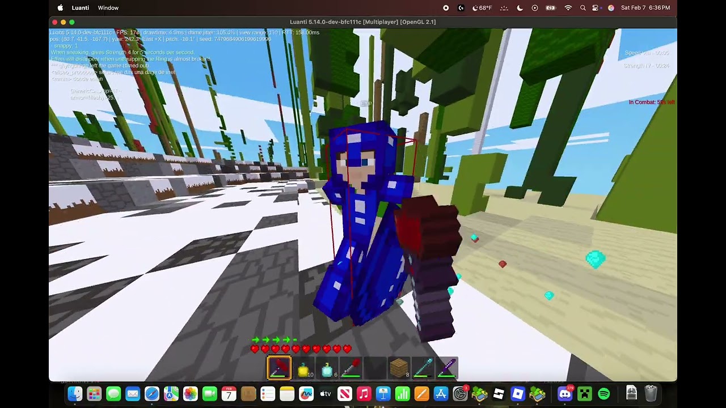Click the Luanti window title text
Screen dimensions: 726x408
tap(363, 22)
